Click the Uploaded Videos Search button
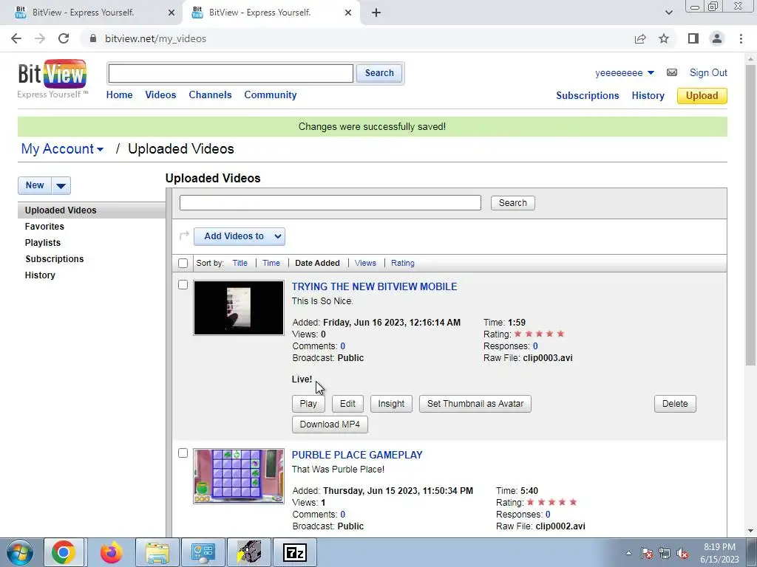The image size is (757, 567). [x=513, y=203]
